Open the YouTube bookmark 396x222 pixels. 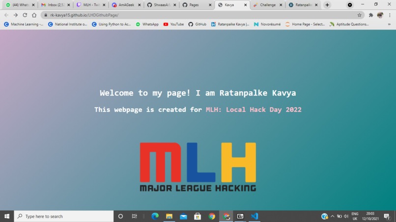pos(173,24)
